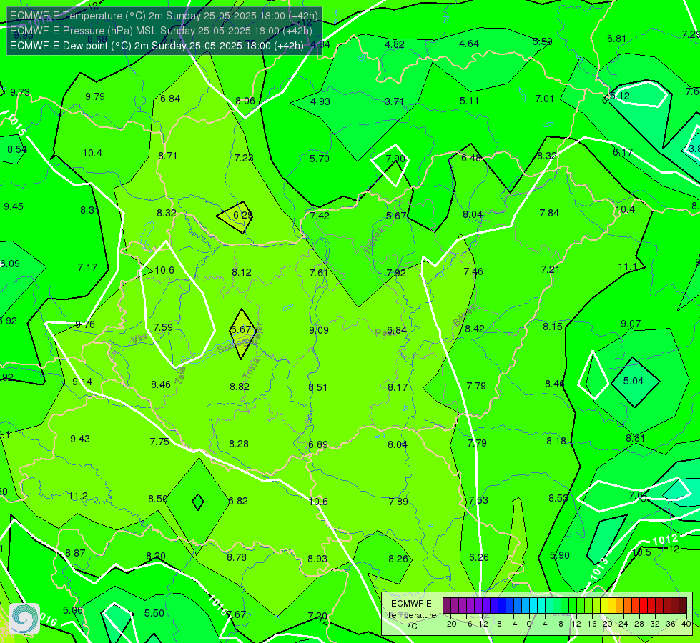Click the 7.61 grid value
The image size is (700, 643).
[318, 273]
